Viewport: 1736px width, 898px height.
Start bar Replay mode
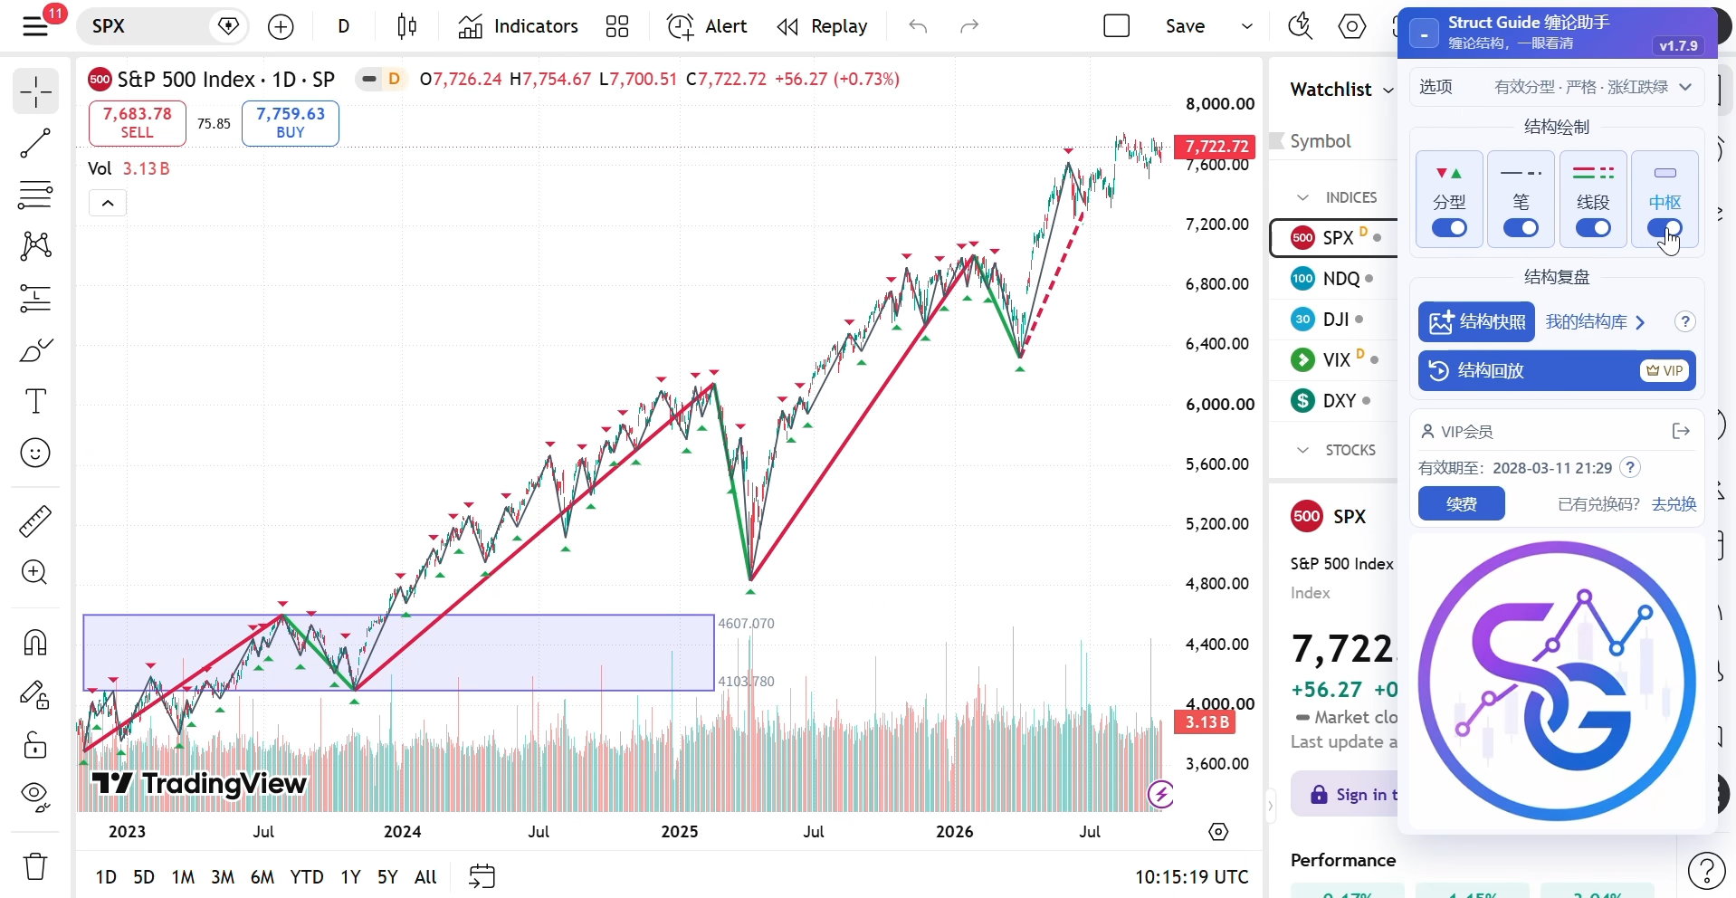click(822, 27)
